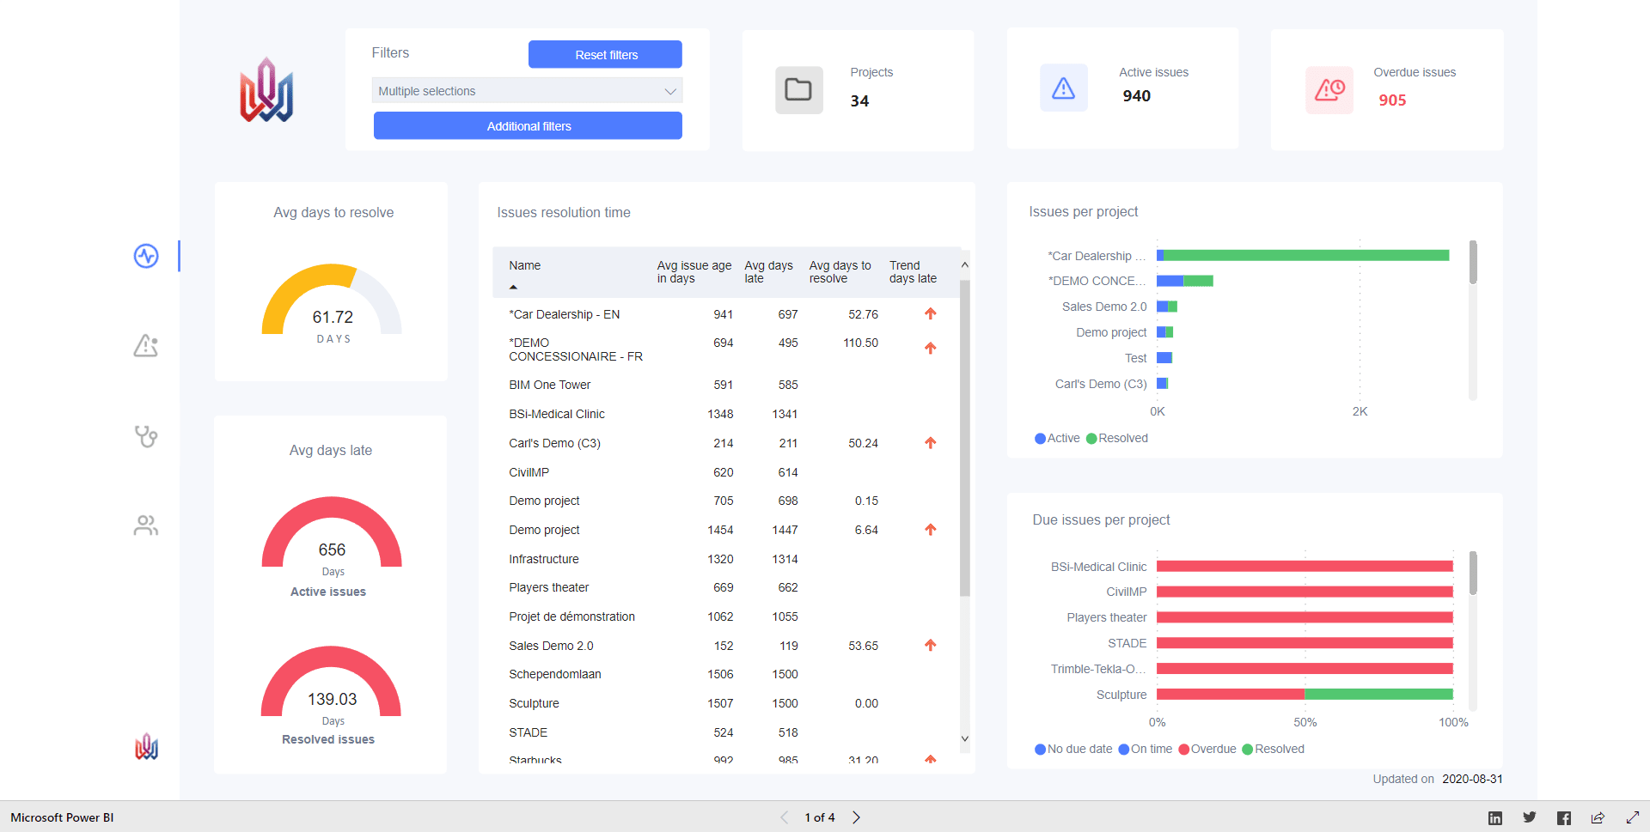The image size is (1650, 832).
Task: Share report on Facebook
Action: [1564, 818]
